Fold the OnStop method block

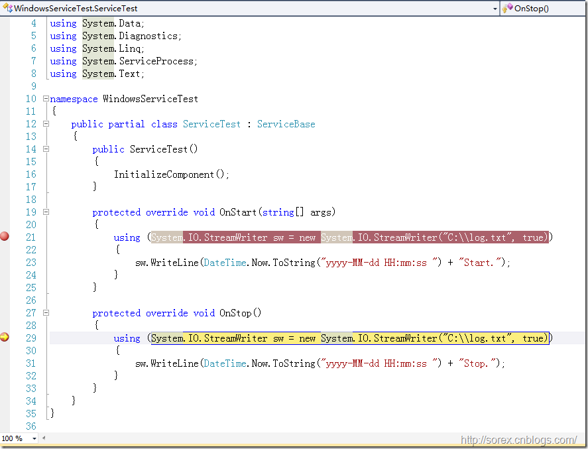tap(46, 313)
